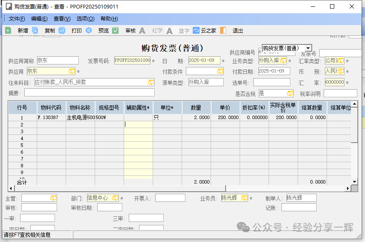Click the green 新增 (new) toolbar icon
Image resolution: width=365 pixels, height=242 pixels.
(x=8, y=30)
